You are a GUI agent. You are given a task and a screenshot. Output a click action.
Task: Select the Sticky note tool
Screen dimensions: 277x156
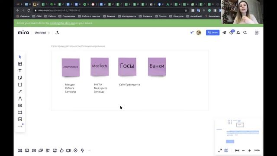(20, 78)
